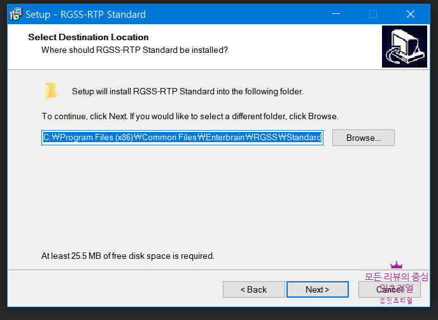Click the setup installer icon in title bar
The height and width of the screenshot is (320, 438).
[x=16, y=14]
